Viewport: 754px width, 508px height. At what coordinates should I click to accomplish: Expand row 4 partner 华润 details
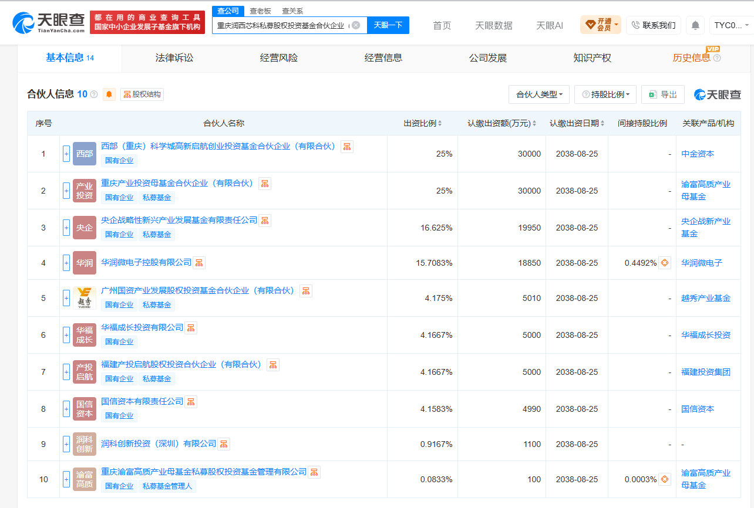[66, 263]
